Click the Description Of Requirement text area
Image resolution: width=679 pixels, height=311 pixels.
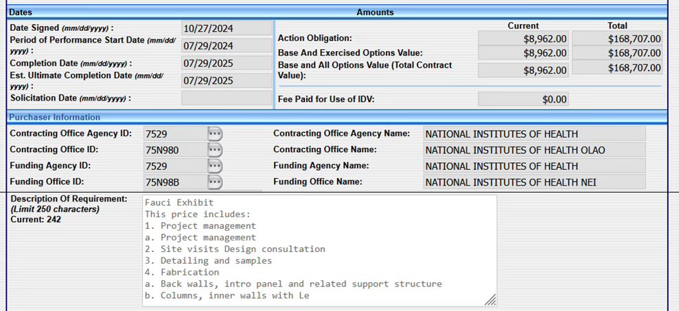tap(319, 251)
